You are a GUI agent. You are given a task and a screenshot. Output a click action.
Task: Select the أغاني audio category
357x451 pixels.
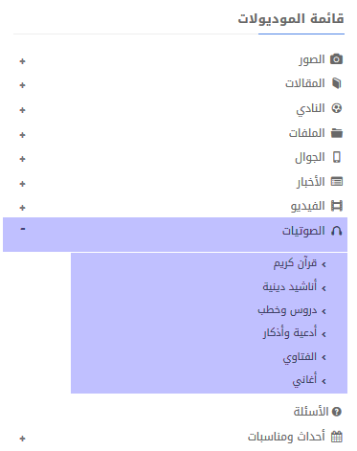click(304, 380)
